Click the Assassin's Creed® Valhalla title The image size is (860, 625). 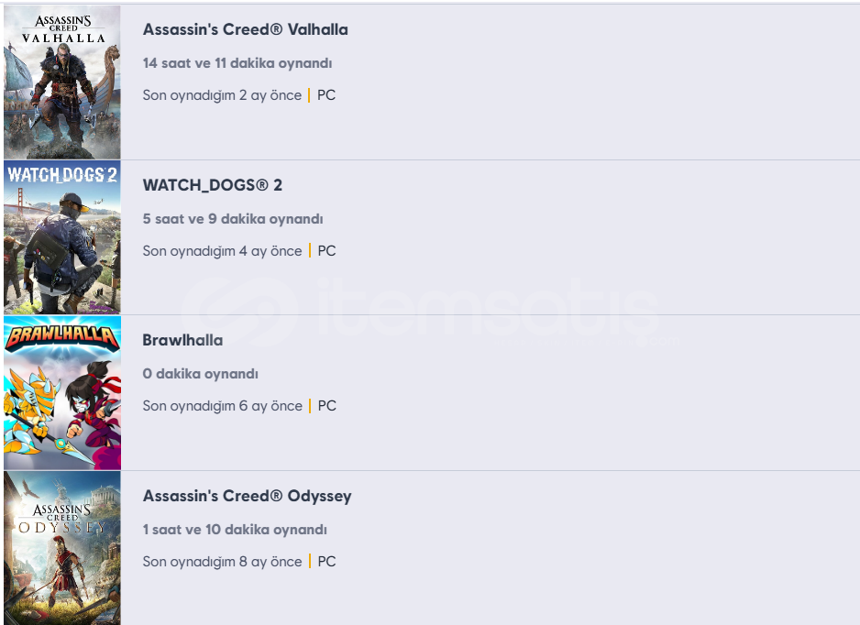(x=245, y=29)
